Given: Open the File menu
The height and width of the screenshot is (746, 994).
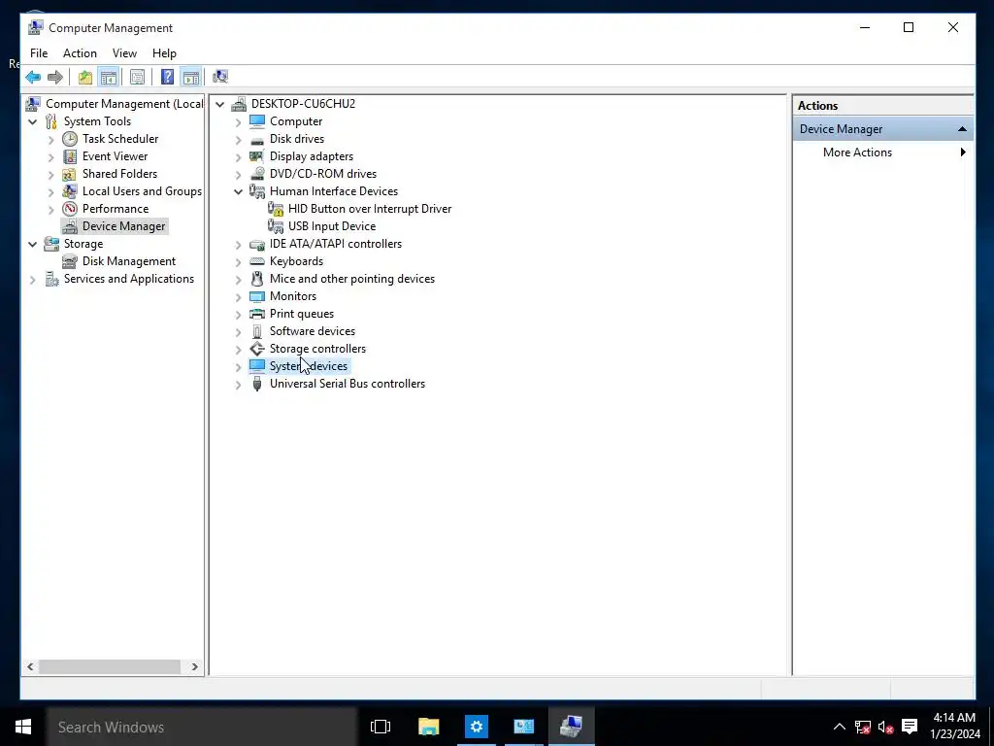Looking at the screenshot, I should point(39,53).
